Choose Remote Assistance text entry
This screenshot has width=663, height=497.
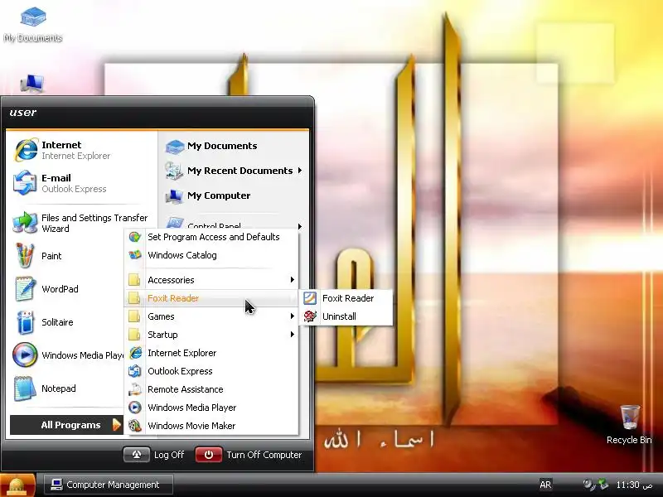(185, 389)
